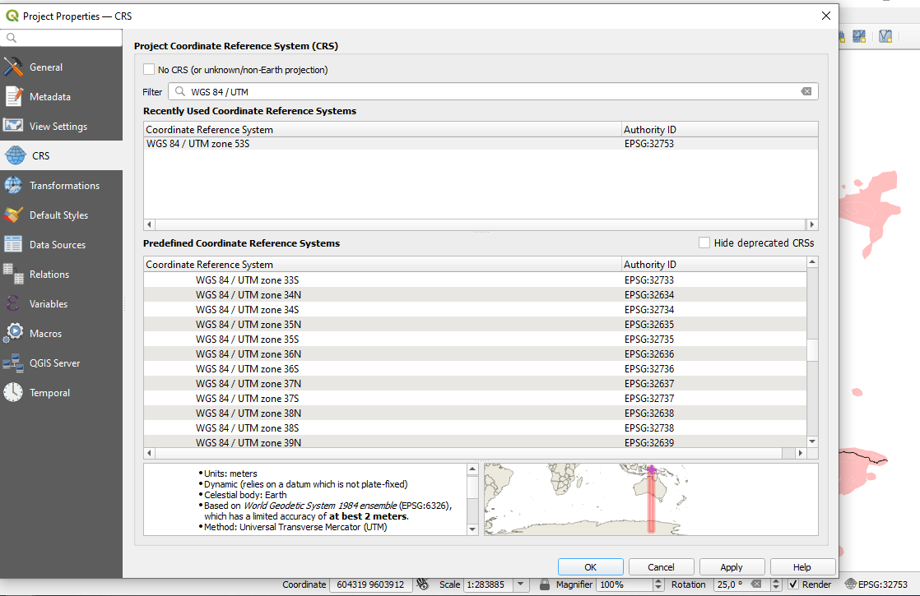The image size is (920, 596).
Task: Select WGS 84 / UTM zone 38N
Action: (476, 414)
